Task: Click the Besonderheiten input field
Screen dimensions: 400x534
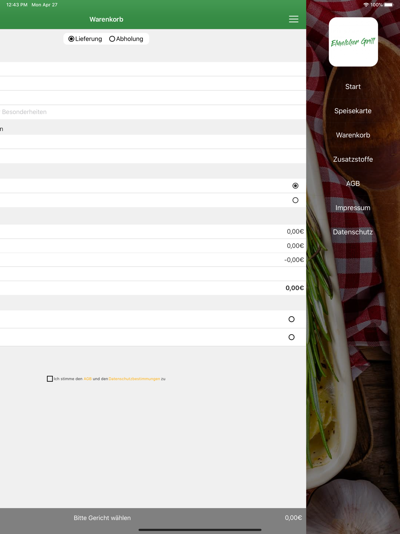Action: (x=153, y=112)
